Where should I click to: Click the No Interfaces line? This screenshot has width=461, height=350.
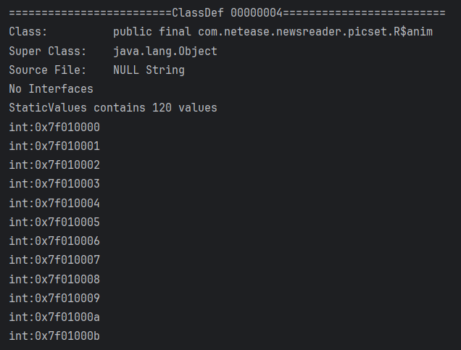(x=51, y=89)
